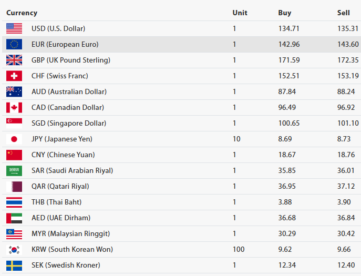361x276 pixels.
Task: Click the Swiss flag icon
Action: click(14, 76)
